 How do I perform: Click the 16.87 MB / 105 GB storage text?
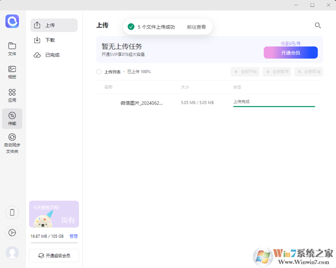pos(47,236)
